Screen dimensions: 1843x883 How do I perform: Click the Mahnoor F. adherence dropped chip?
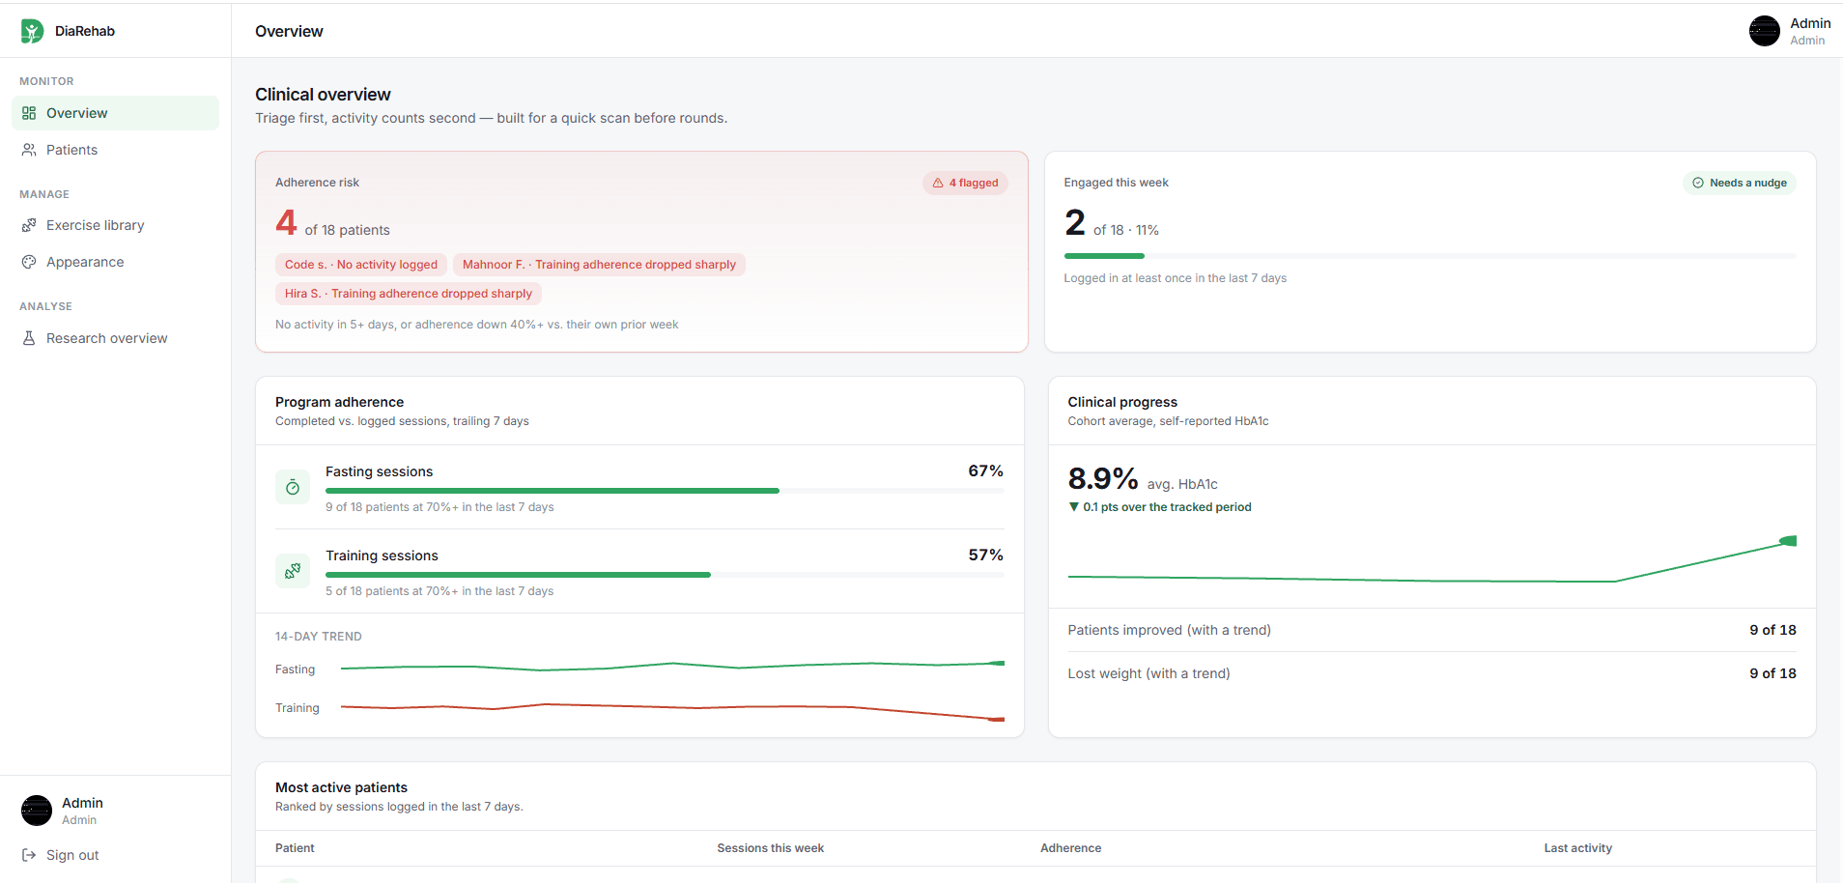coord(599,265)
